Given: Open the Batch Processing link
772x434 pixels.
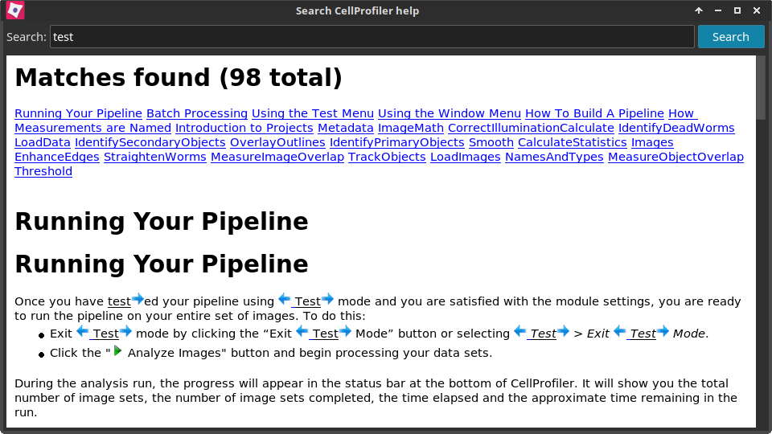Looking at the screenshot, I should [x=197, y=113].
